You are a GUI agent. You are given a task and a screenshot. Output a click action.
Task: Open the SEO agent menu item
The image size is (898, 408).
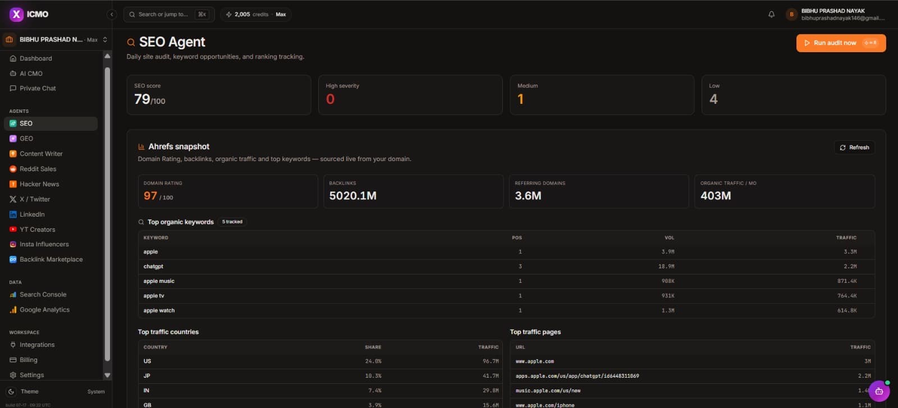pyautogui.click(x=51, y=123)
